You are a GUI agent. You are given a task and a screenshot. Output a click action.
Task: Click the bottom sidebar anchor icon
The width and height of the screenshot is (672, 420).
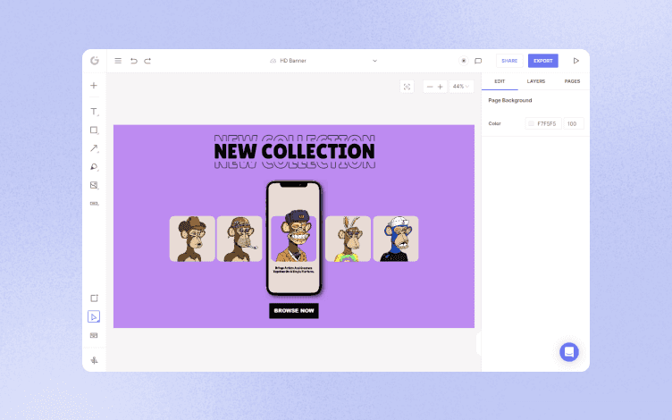point(94,360)
